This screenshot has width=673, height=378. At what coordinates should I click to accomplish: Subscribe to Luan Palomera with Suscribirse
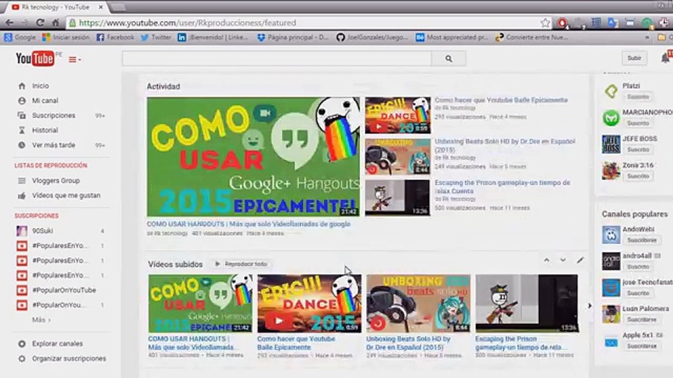tap(641, 319)
